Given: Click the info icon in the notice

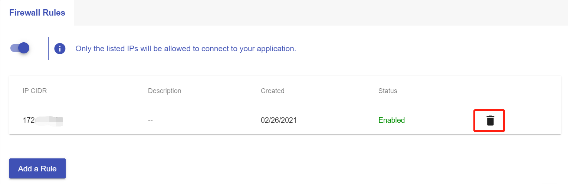Looking at the screenshot, I should 60,49.
